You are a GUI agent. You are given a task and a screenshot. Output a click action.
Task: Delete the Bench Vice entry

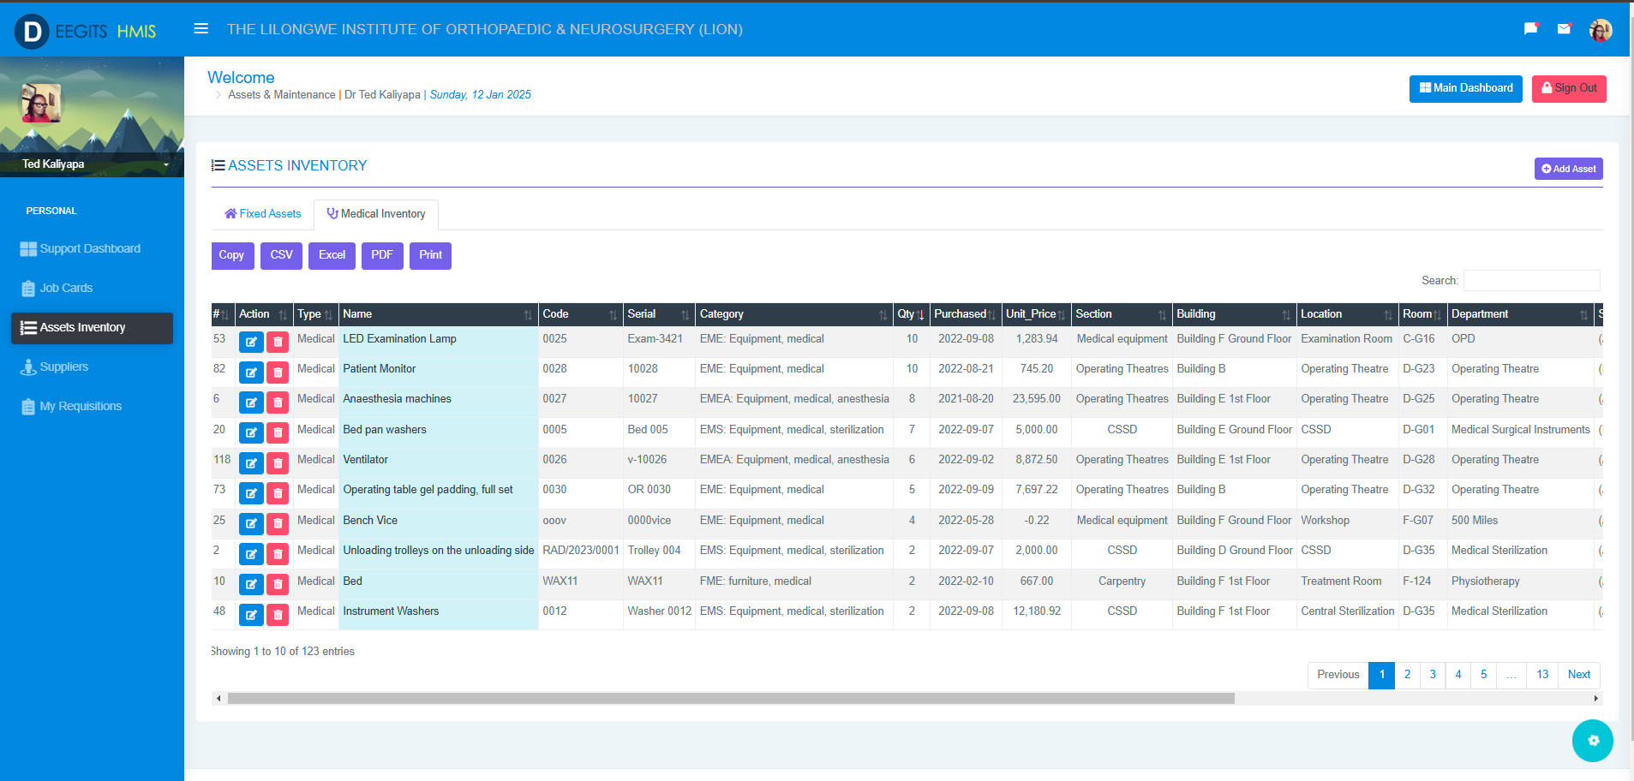278,524
